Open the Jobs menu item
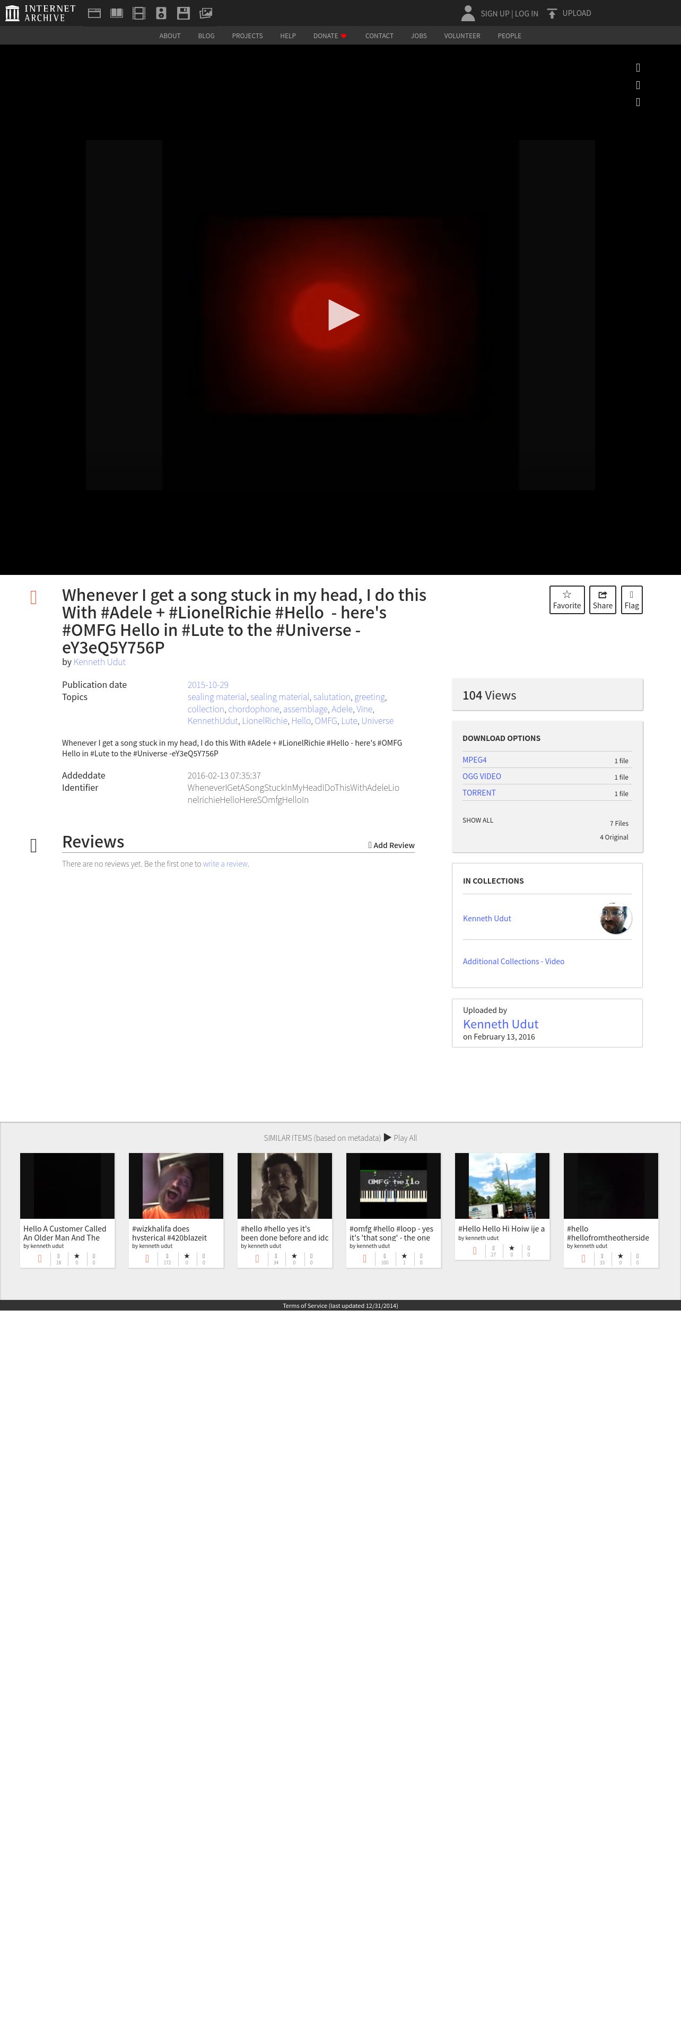681x2043 pixels. [x=418, y=36]
